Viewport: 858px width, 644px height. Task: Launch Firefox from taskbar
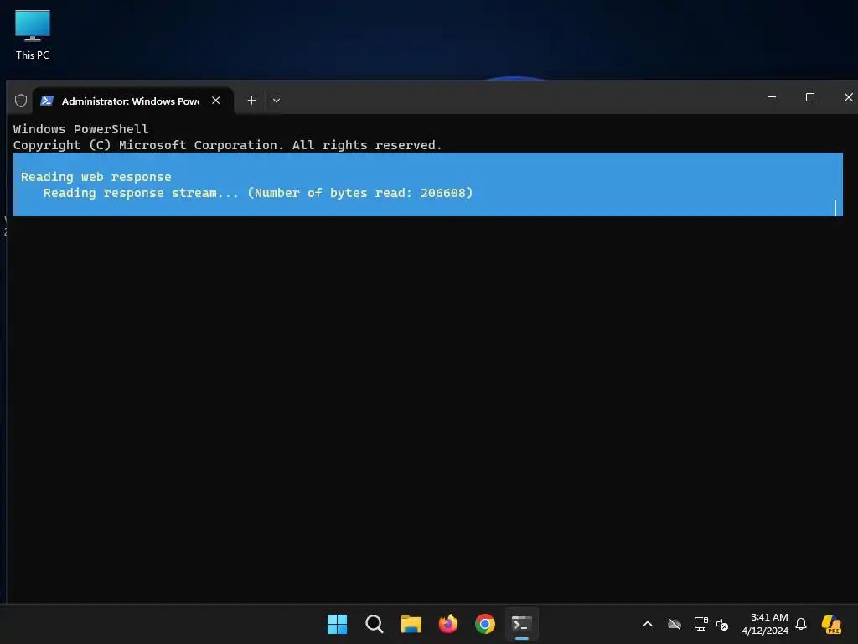coord(448,624)
